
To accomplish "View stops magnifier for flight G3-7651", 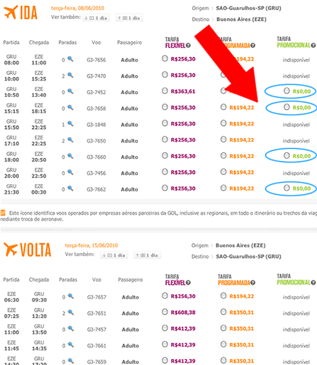I will point(71,312).
